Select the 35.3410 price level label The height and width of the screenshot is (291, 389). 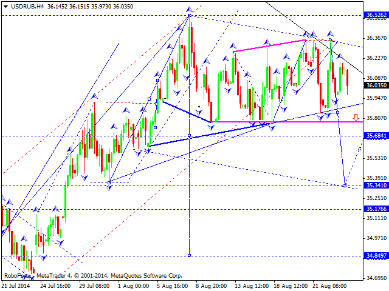coord(376,186)
